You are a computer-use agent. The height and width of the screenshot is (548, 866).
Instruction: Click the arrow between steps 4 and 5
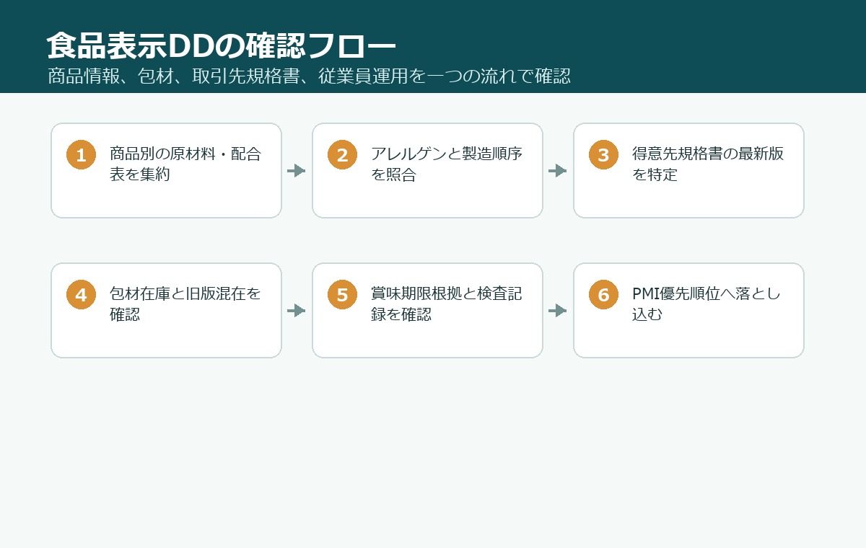pyautogui.click(x=297, y=311)
